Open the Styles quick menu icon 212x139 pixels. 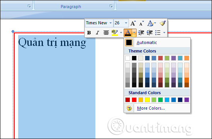point(150,23)
